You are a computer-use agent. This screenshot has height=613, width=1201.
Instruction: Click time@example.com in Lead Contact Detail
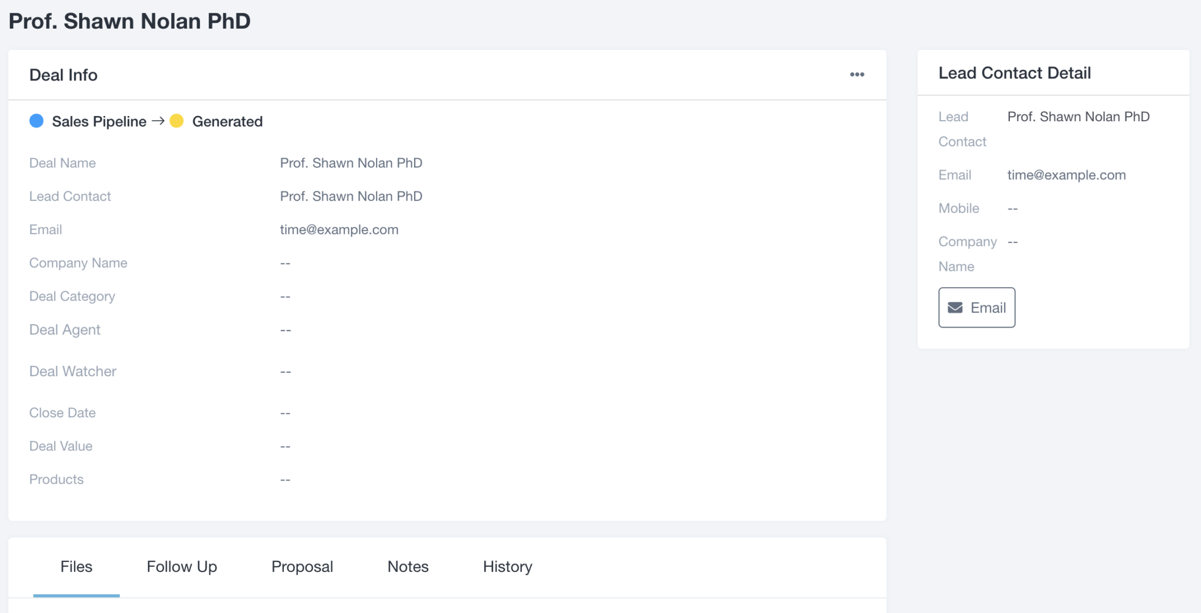[x=1066, y=175]
